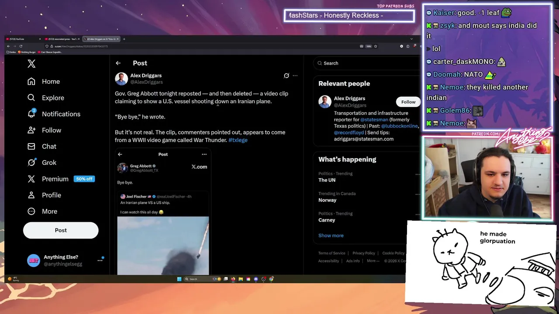The image size is (559, 314).
Task: Open the embedded explosion video image
Action: 163,246
